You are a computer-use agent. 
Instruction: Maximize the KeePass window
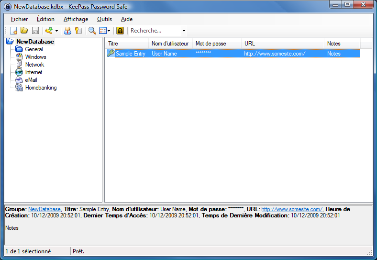[347, 5]
